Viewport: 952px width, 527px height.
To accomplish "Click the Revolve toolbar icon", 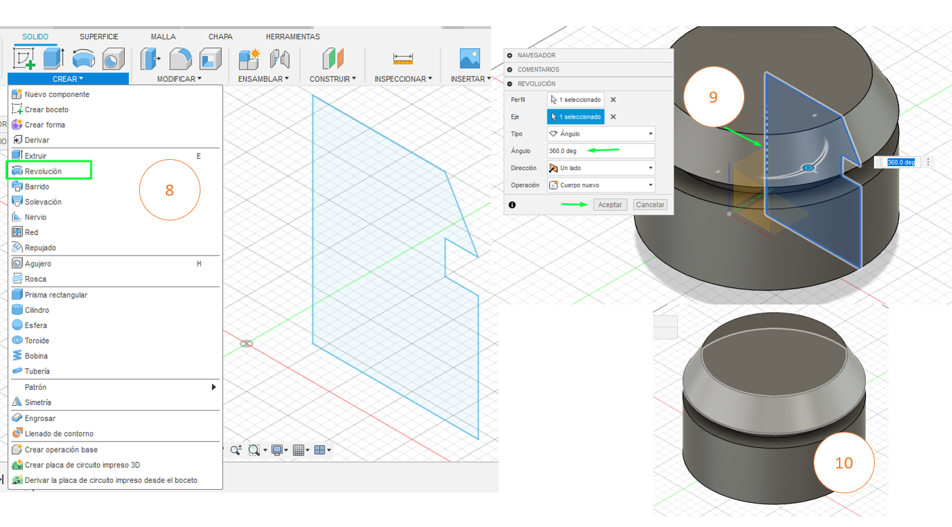I will 84,59.
